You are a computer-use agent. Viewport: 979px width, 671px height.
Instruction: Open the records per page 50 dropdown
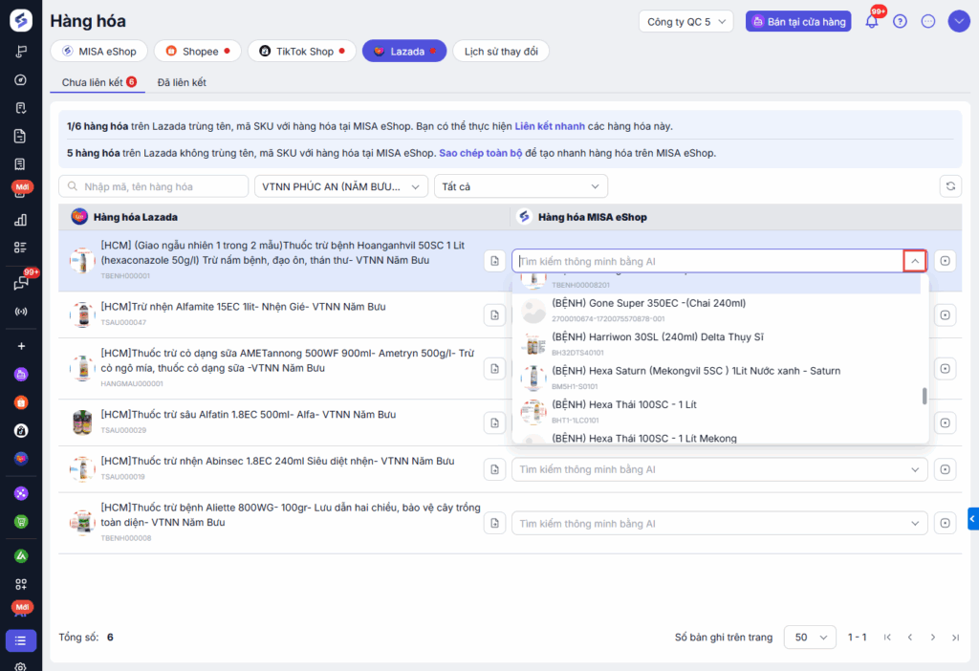coord(810,638)
